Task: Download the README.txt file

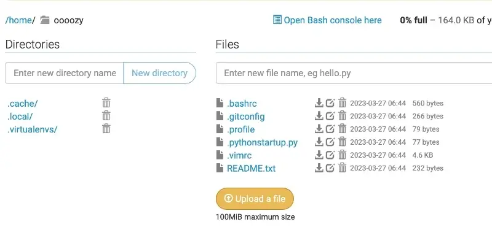Action: [319, 168]
